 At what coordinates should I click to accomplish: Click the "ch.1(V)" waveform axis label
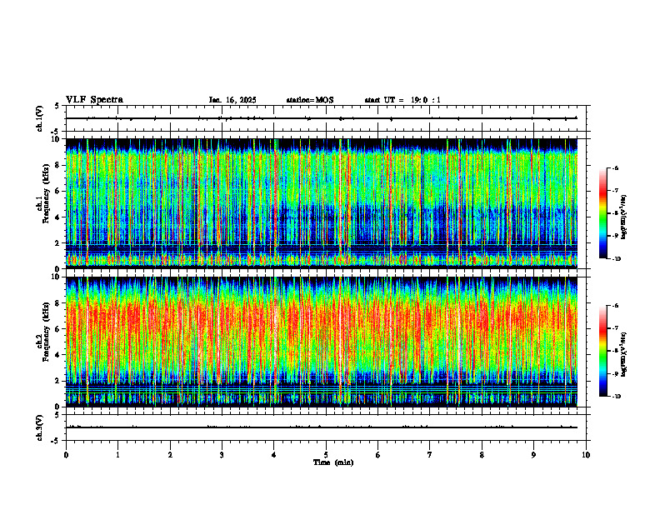pos(39,118)
